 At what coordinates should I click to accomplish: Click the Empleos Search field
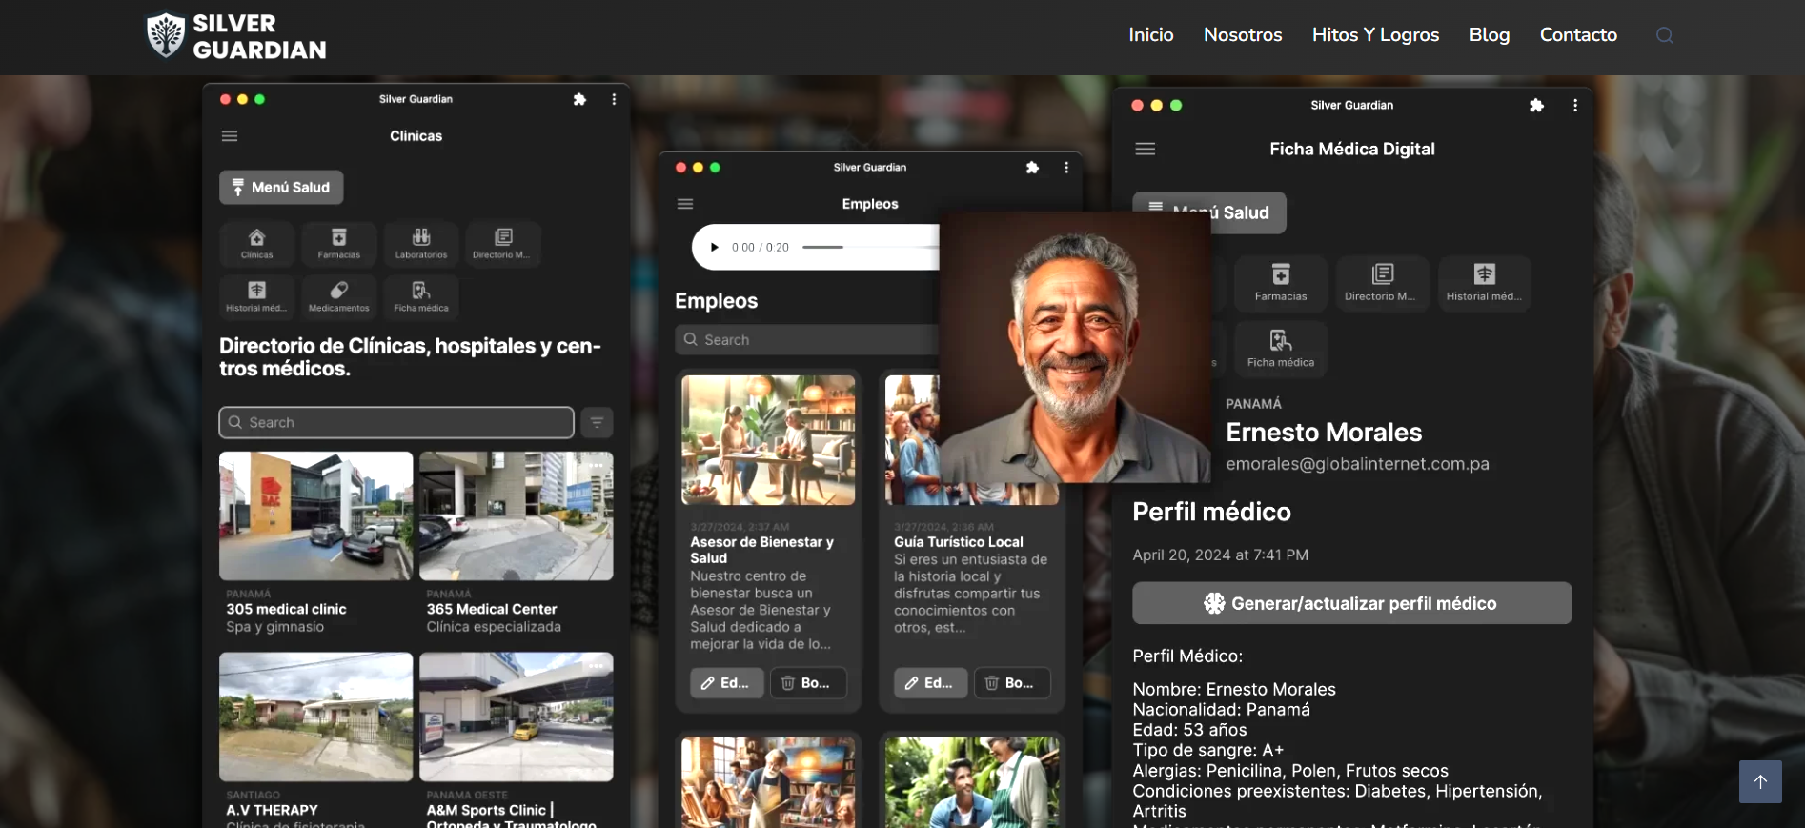[x=807, y=340]
